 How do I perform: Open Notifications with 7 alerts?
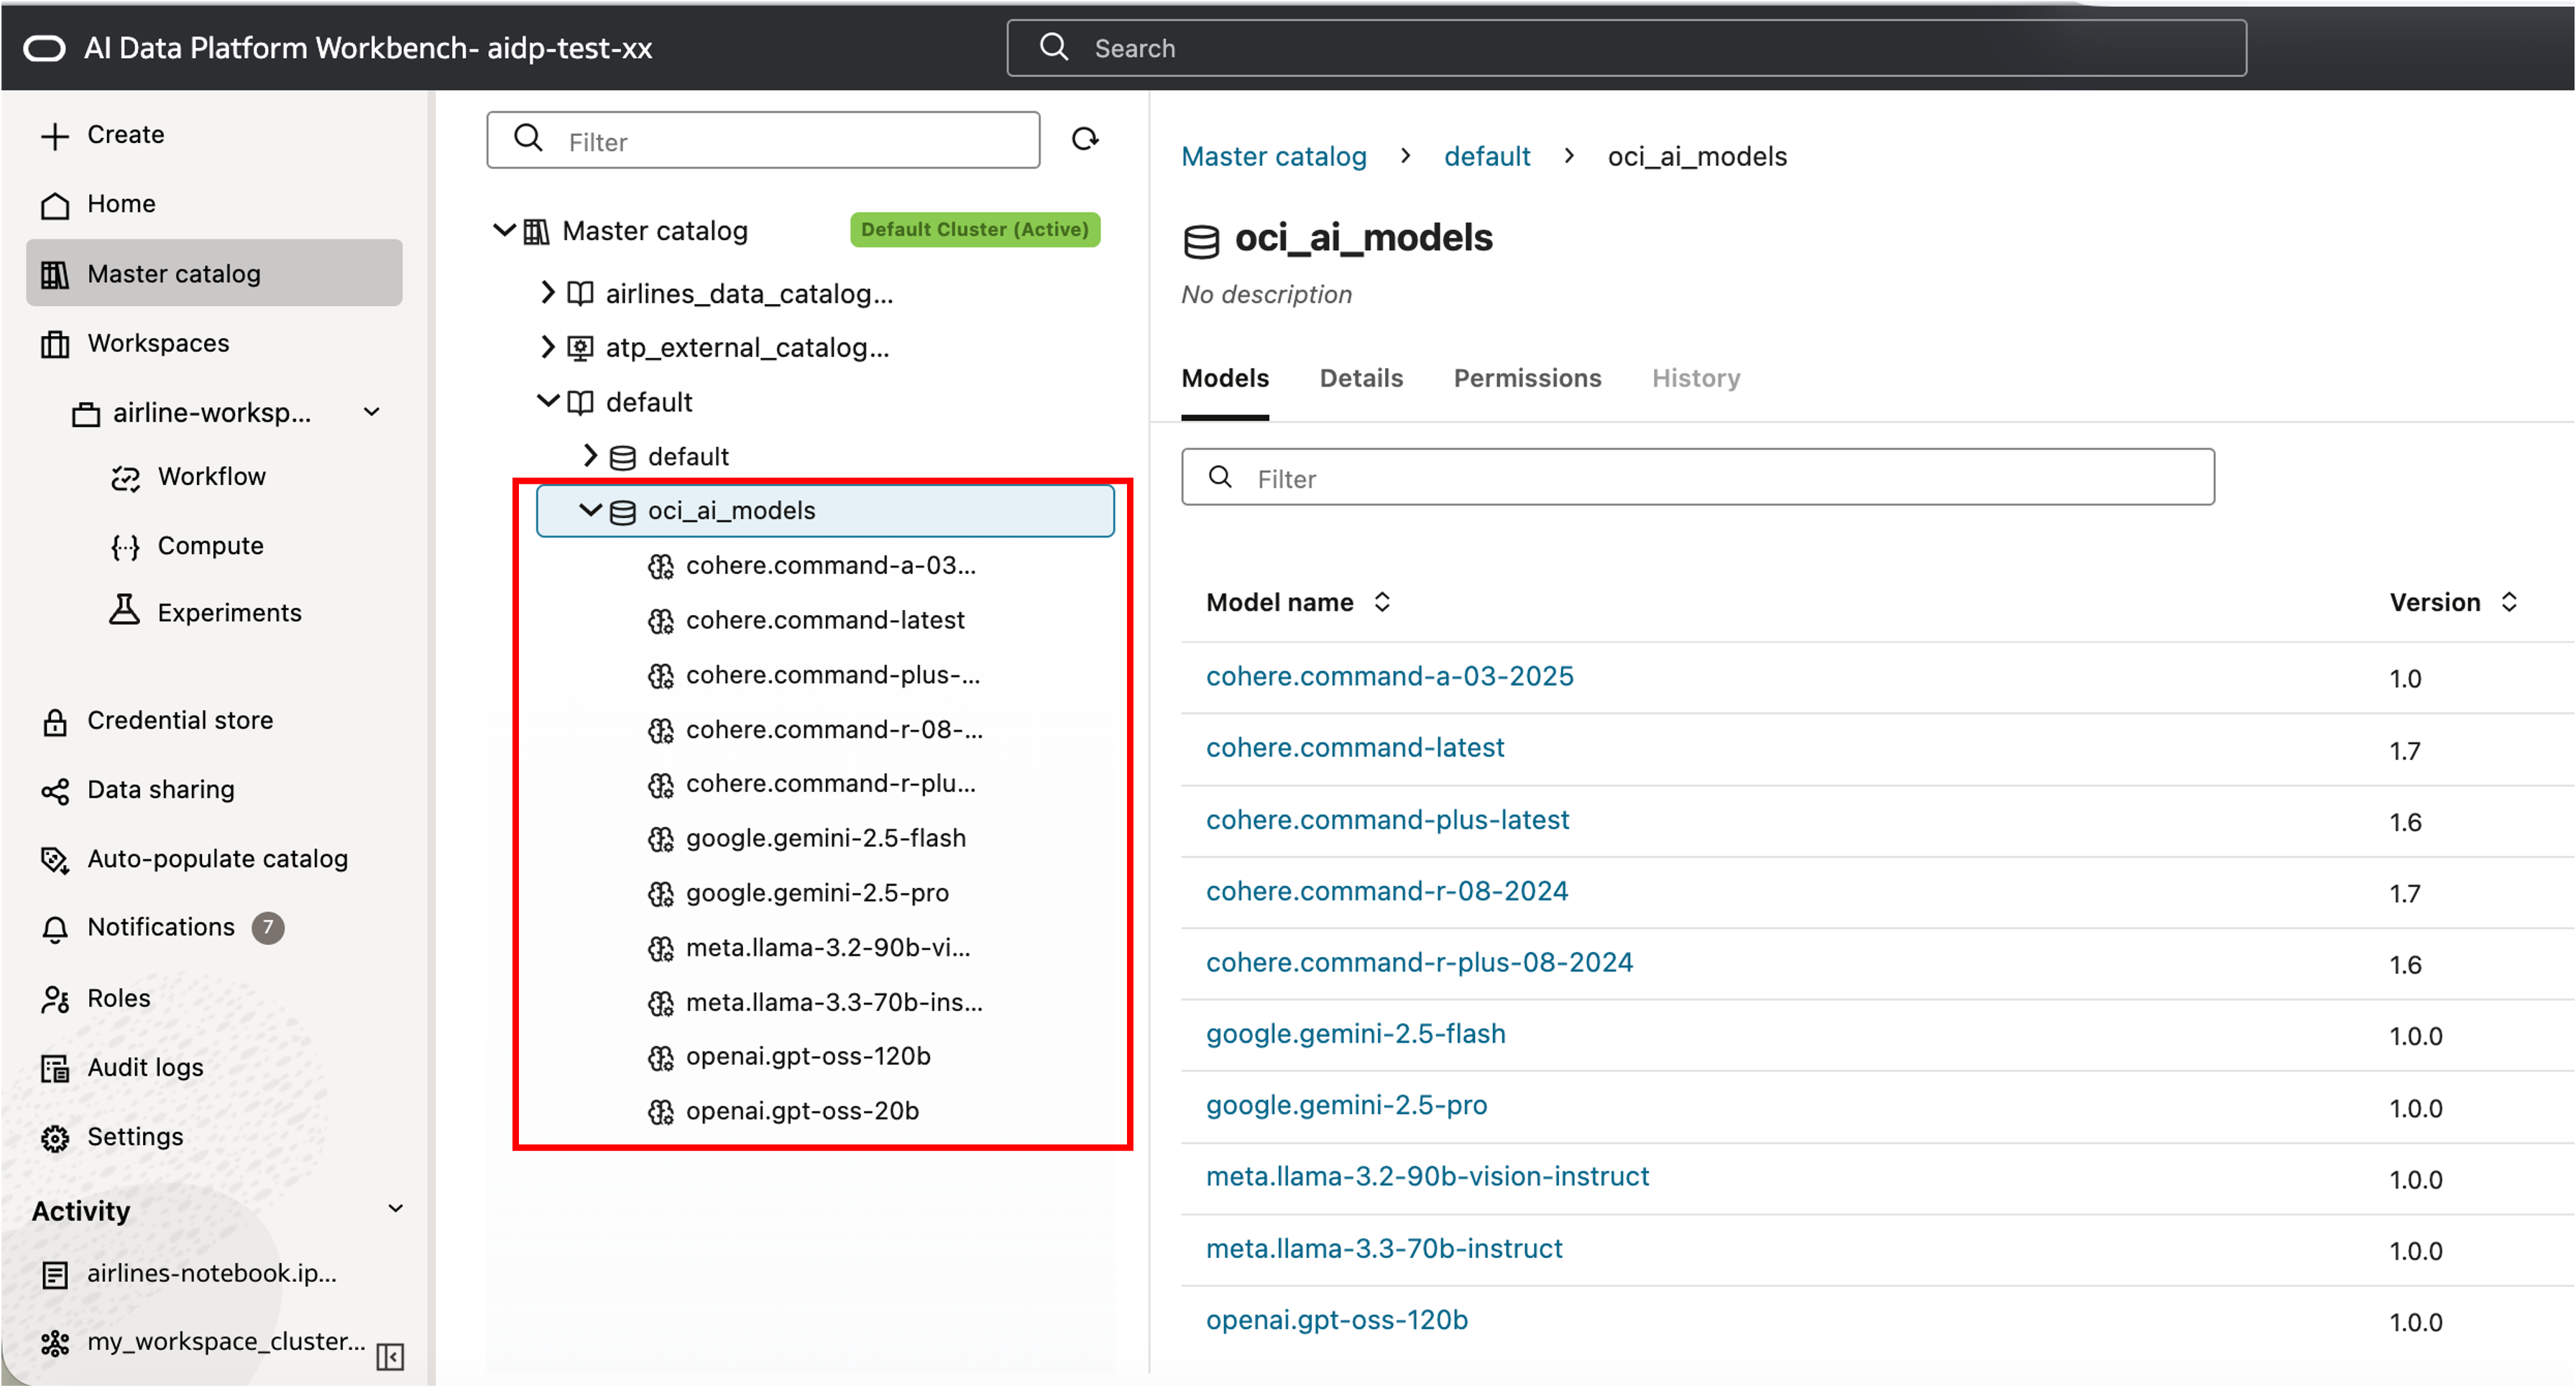tap(161, 927)
